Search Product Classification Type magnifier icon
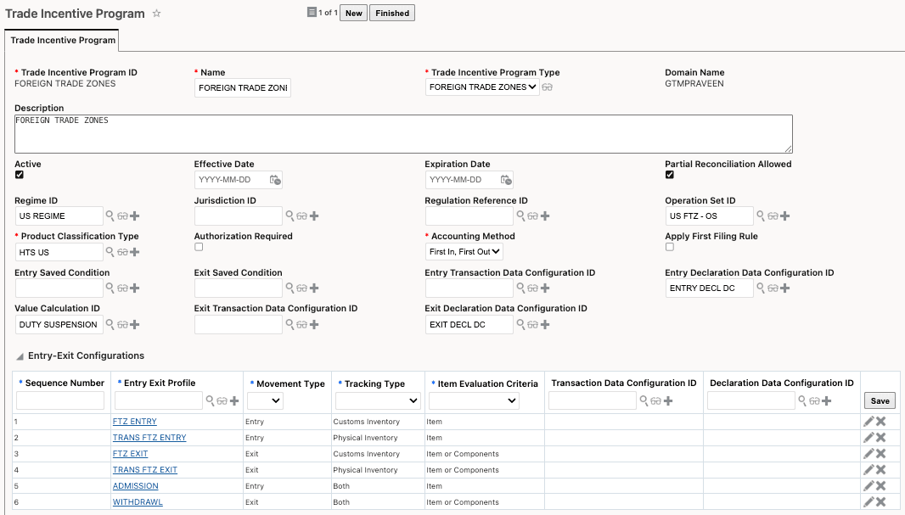Screen dimensions: 905x515 click(110, 252)
